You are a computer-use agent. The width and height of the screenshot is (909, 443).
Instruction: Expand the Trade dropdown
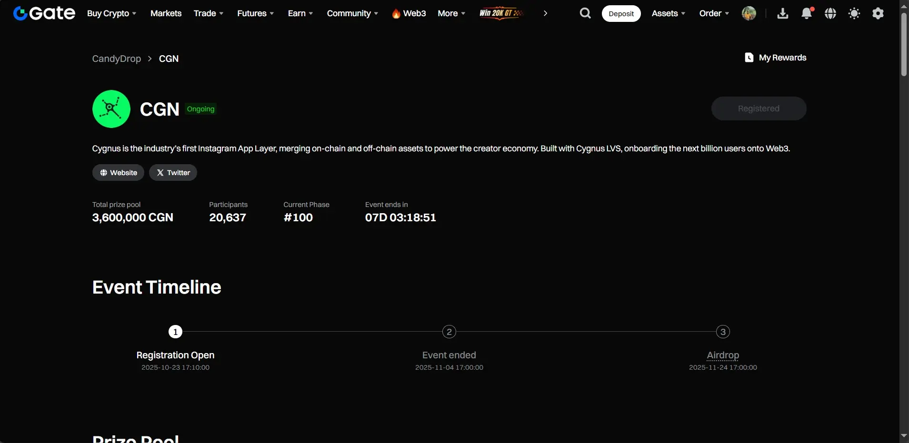(x=209, y=13)
